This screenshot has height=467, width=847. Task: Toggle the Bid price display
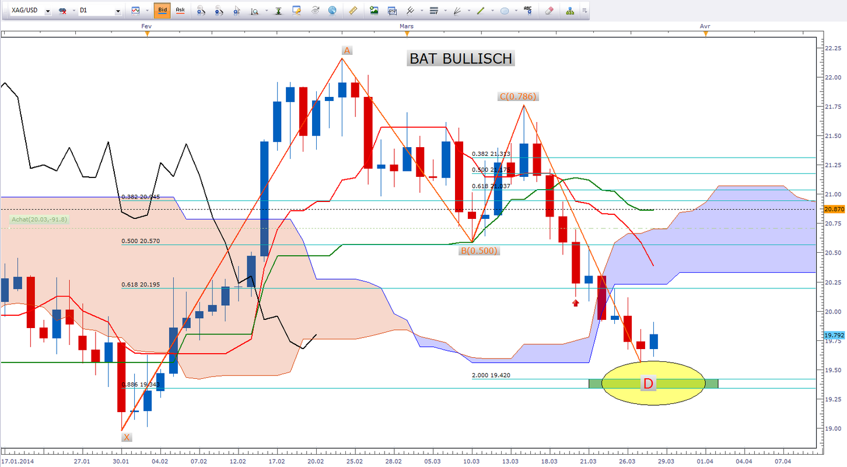pyautogui.click(x=162, y=11)
